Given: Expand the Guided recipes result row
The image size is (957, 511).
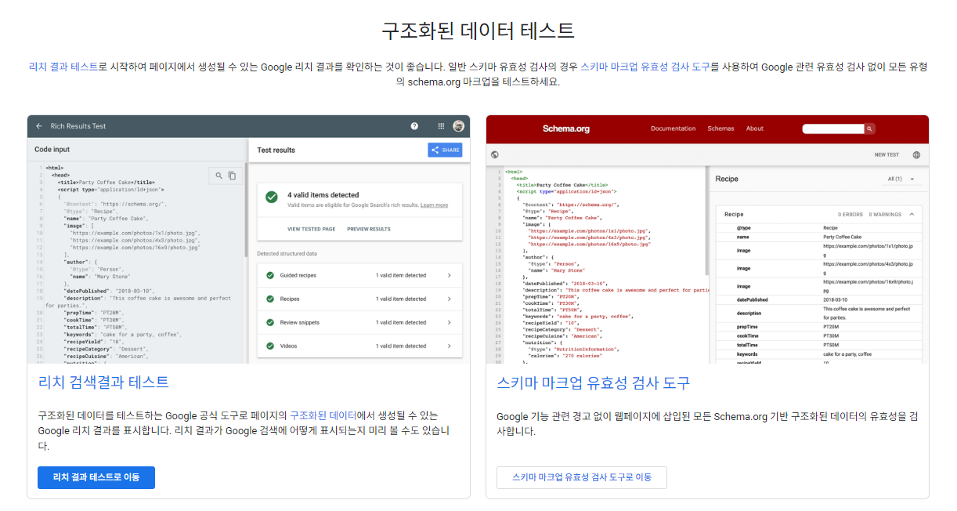Looking at the screenshot, I should [449, 274].
